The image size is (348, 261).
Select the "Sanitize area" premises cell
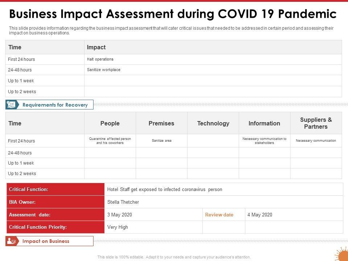pyautogui.click(x=162, y=141)
